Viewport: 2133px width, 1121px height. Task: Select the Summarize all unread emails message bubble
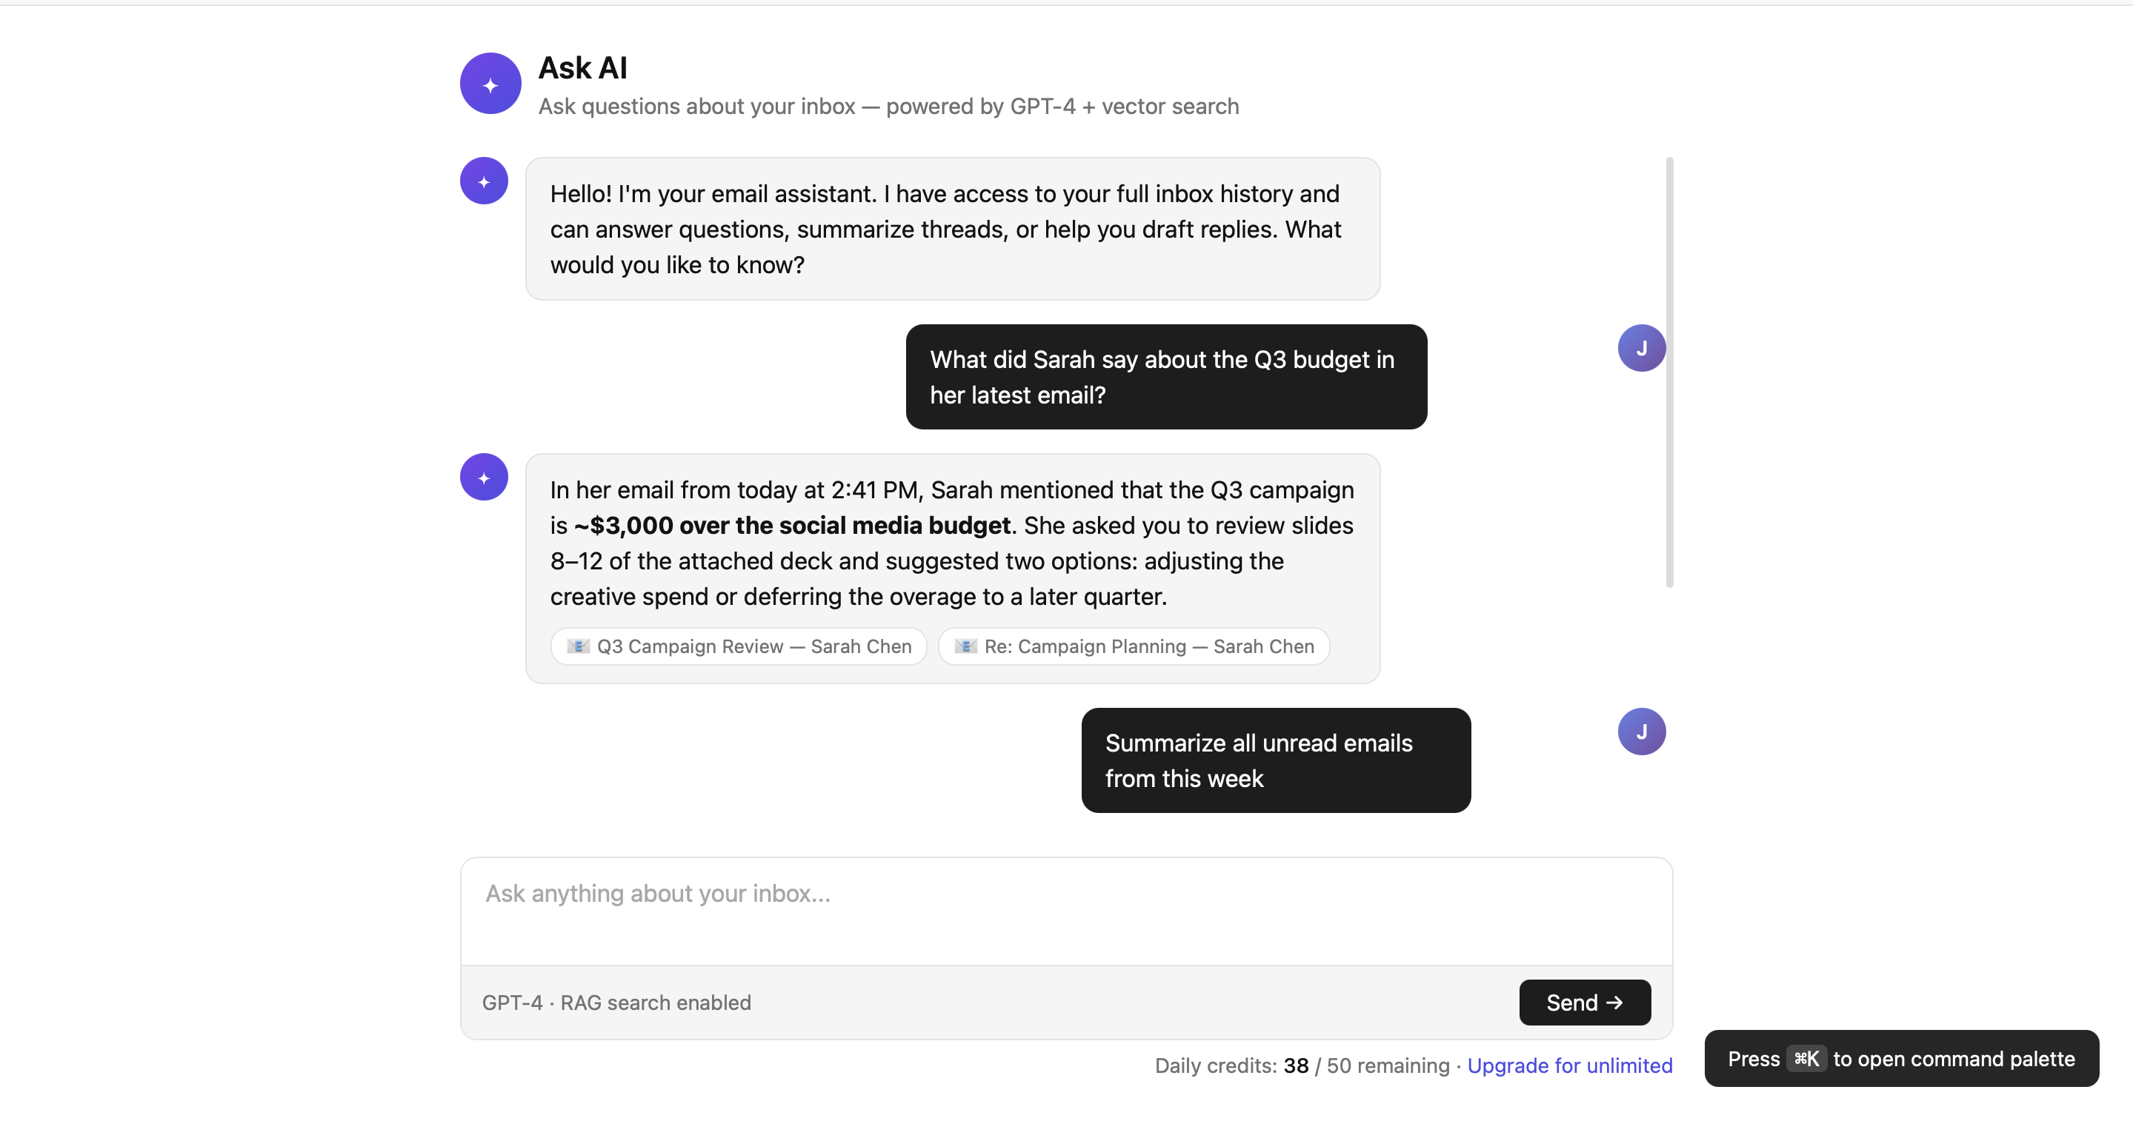1274,760
